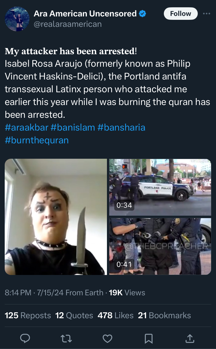
Task: Play the 0:41 arrest video
Action: (x=160, y=246)
